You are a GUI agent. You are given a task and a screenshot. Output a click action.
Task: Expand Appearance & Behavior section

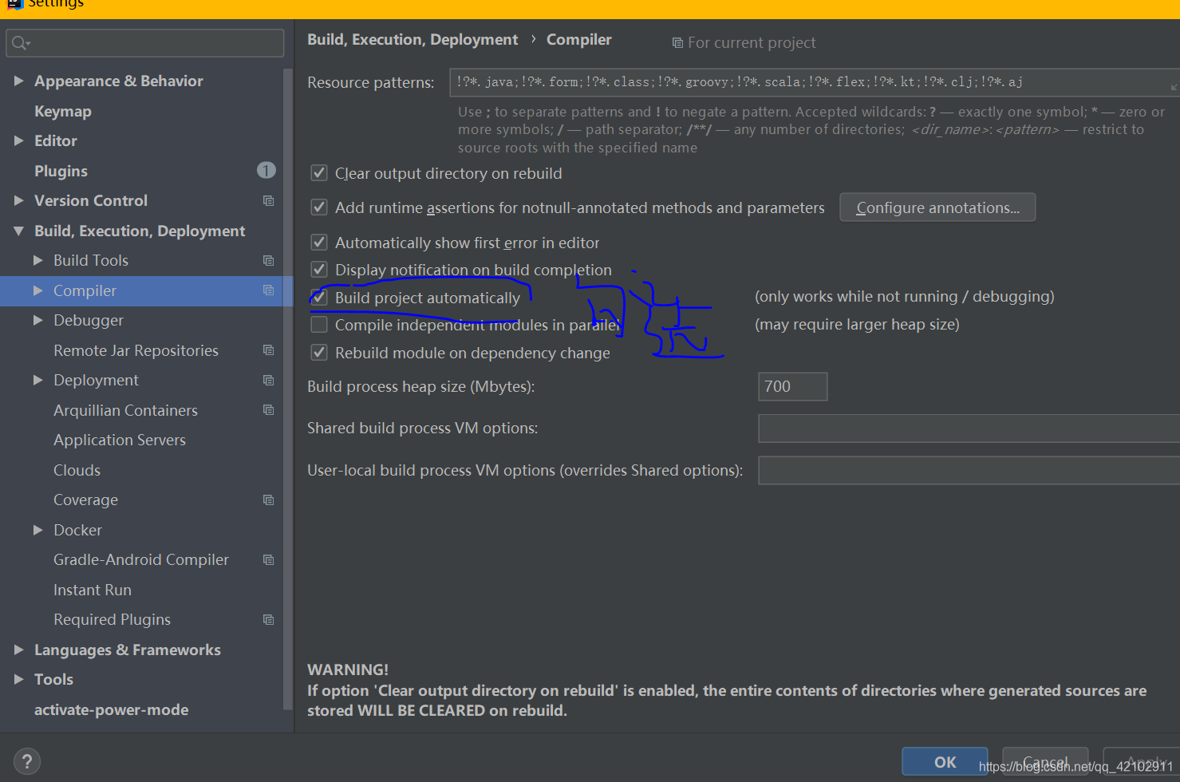pyautogui.click(x=18, y=81)
